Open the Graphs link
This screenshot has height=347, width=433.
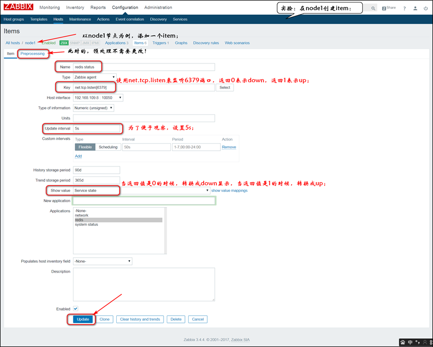(x=181, y=43)
